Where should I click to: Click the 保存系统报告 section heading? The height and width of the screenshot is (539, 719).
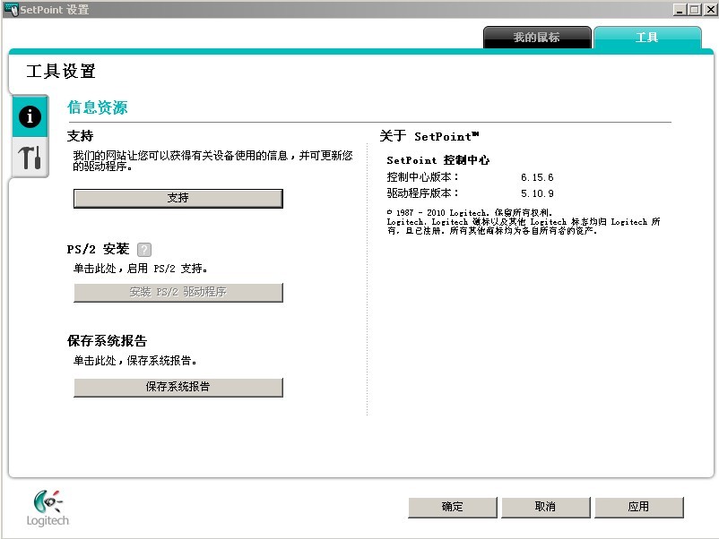pos(107,341)
